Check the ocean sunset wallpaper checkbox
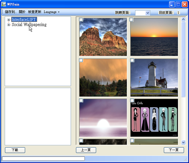The width and height of the screenshot is (189, 163). (x=131, y=20)
